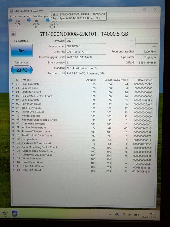This screenshot has height=227, width=170.
Task: Click the serial number field ZHZ1W32G
Action: (86, 46)
